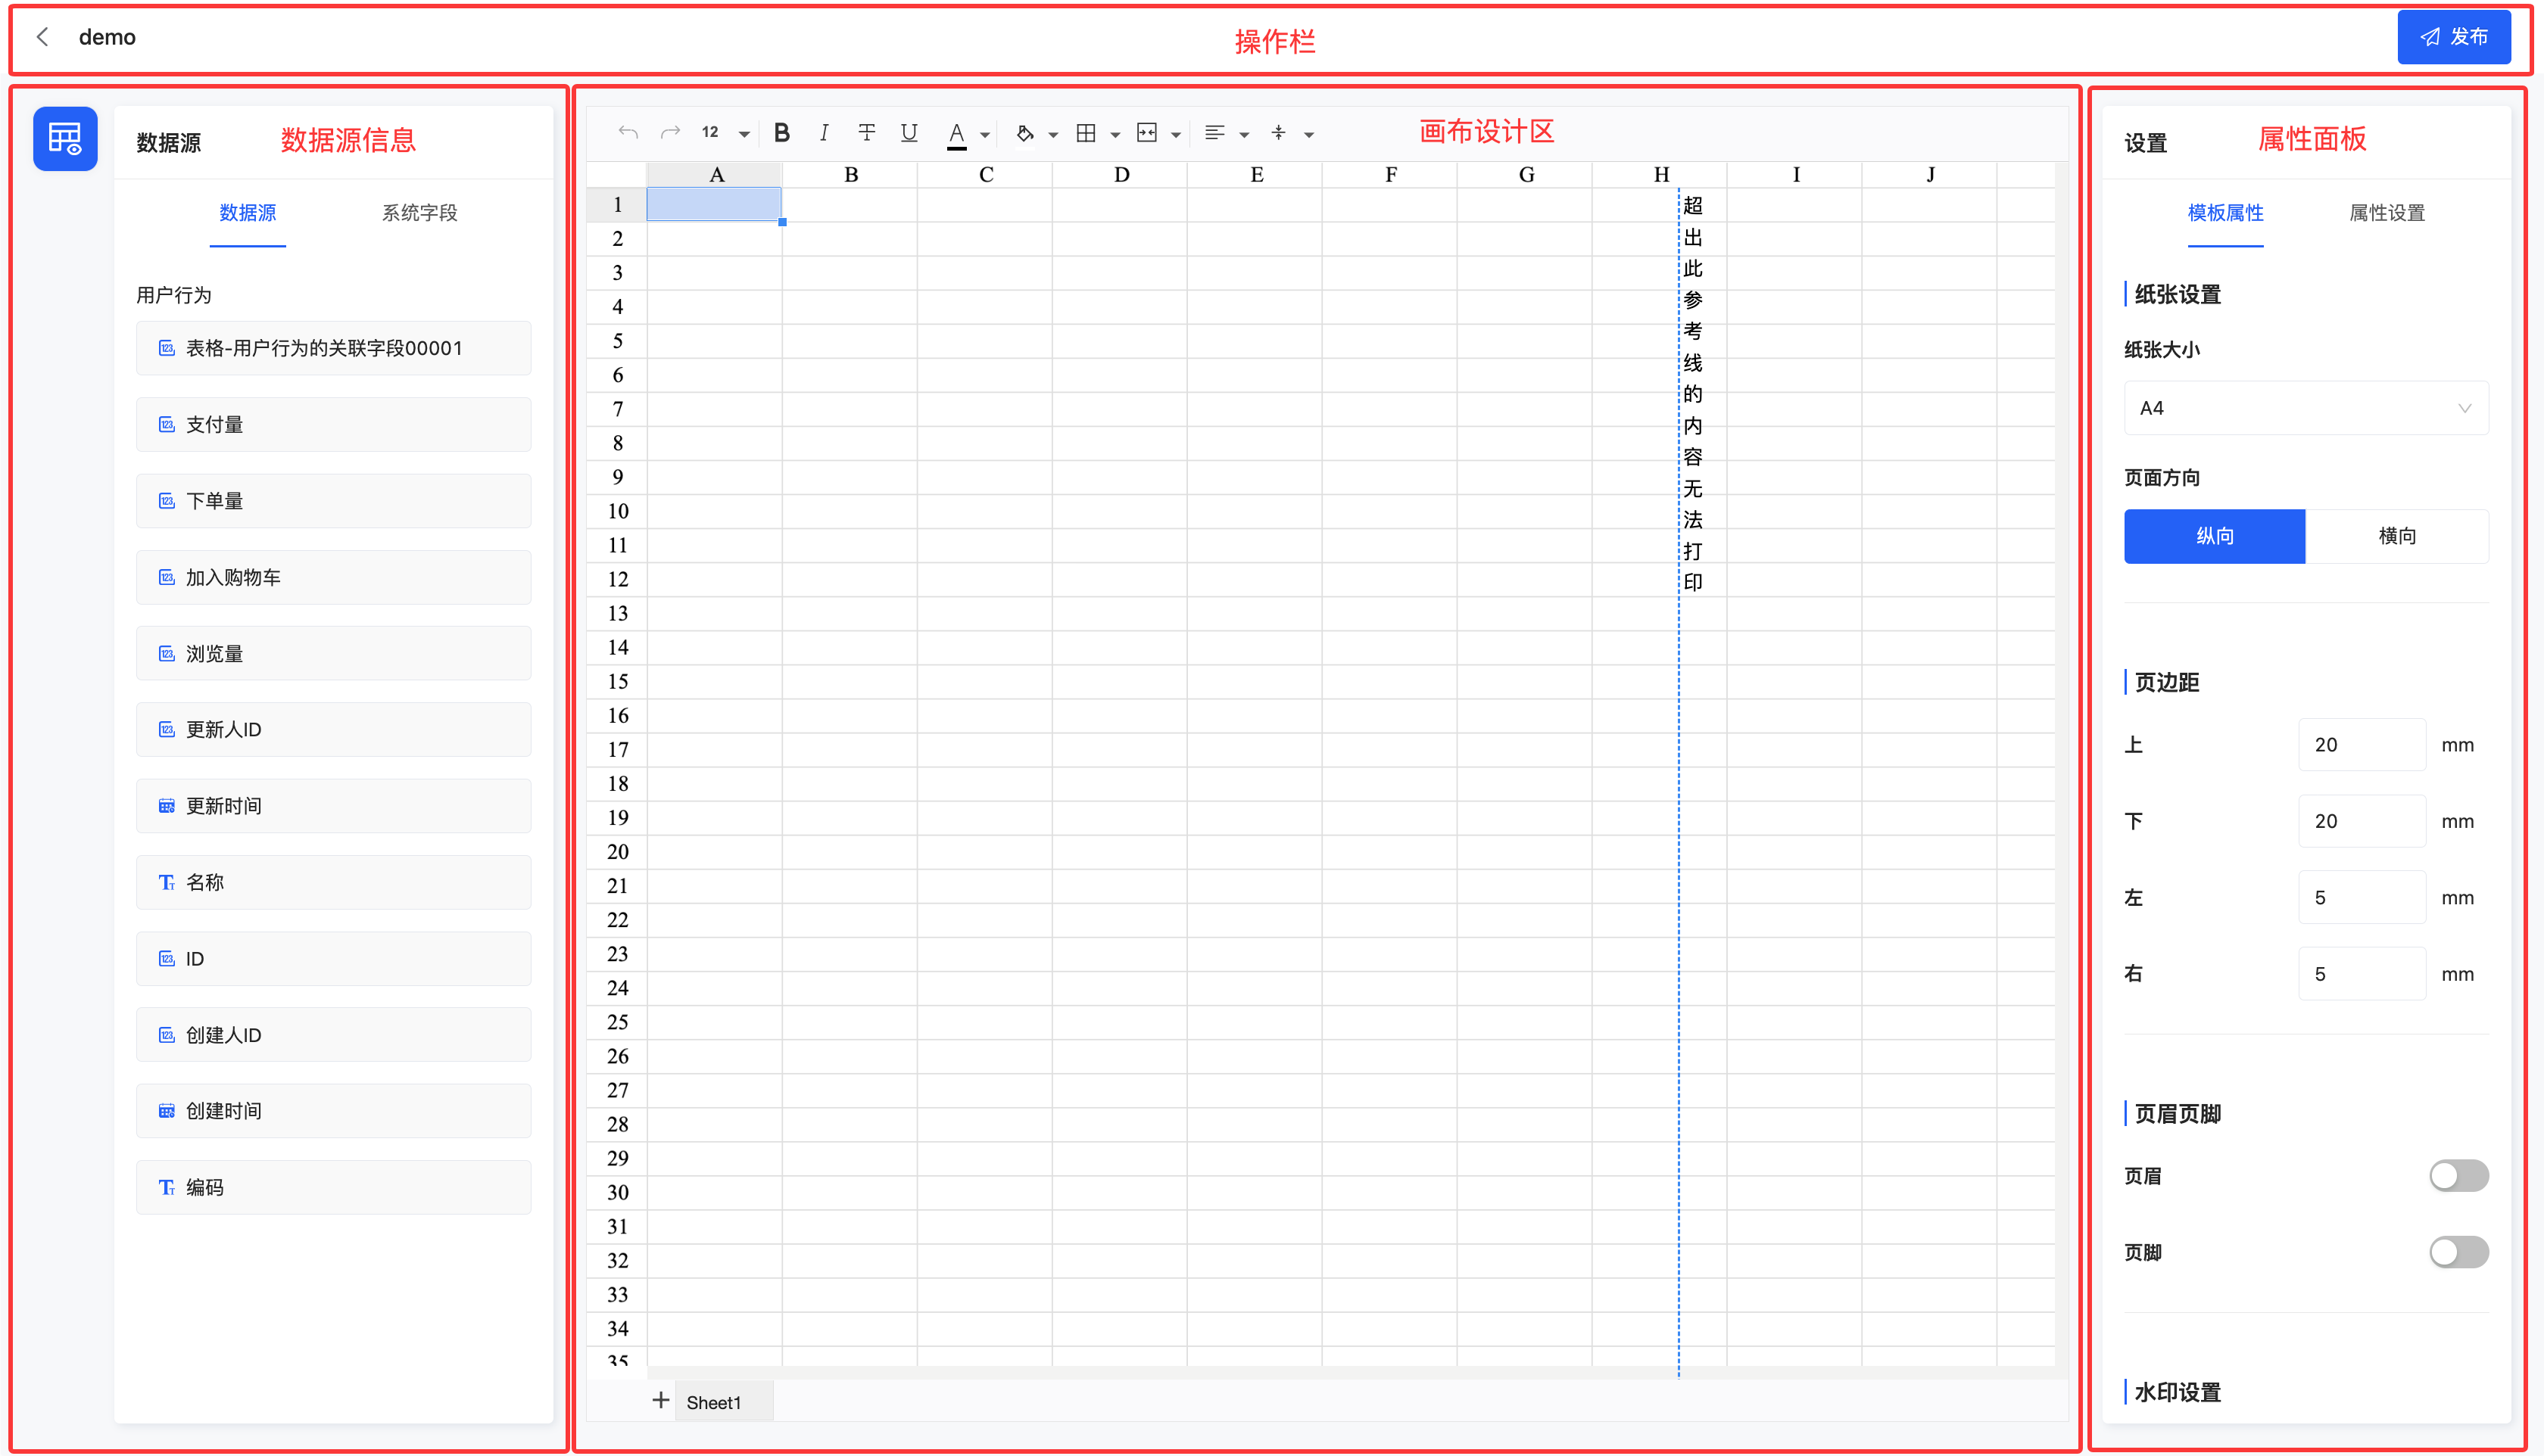This screenshot has height=1456, width=2544.
Task: Click the cell borders icon
Action: 1086,133
